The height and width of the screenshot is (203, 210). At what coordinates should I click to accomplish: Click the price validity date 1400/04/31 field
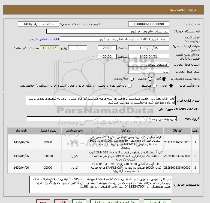149,56
